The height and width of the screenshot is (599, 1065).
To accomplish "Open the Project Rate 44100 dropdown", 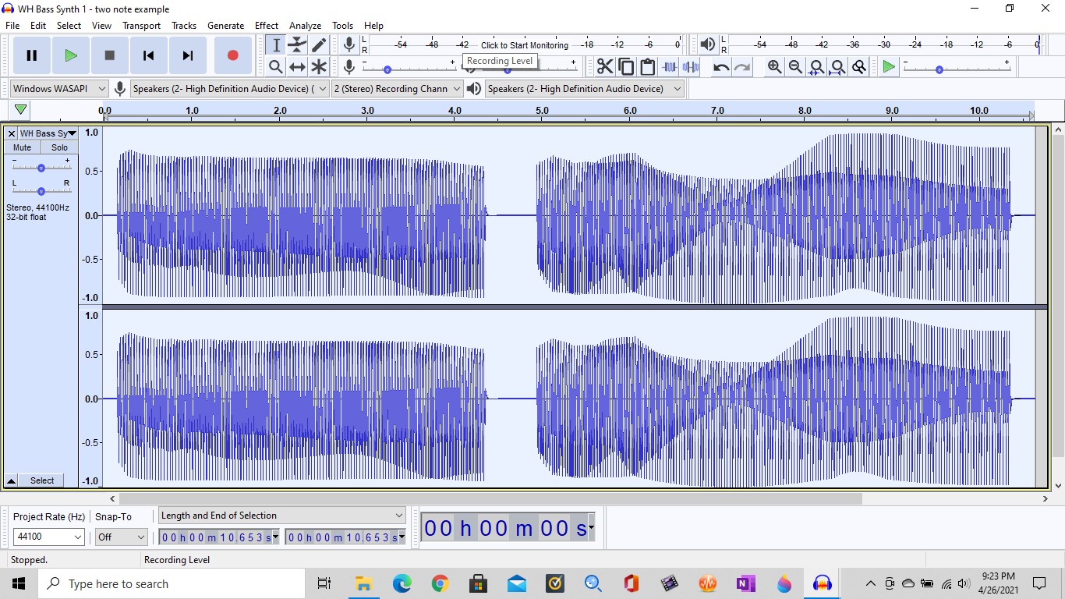I will [48, 537].
